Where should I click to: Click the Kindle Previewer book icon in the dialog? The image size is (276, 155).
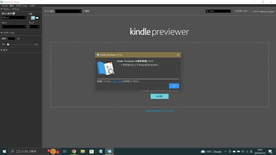[106, 68]
